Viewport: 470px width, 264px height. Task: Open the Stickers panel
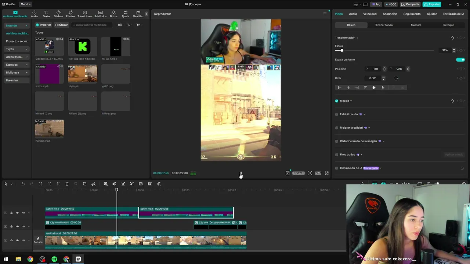point(58,14)
